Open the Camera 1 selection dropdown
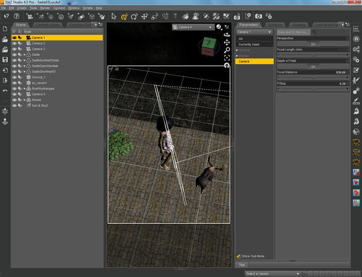 point(253,31)
